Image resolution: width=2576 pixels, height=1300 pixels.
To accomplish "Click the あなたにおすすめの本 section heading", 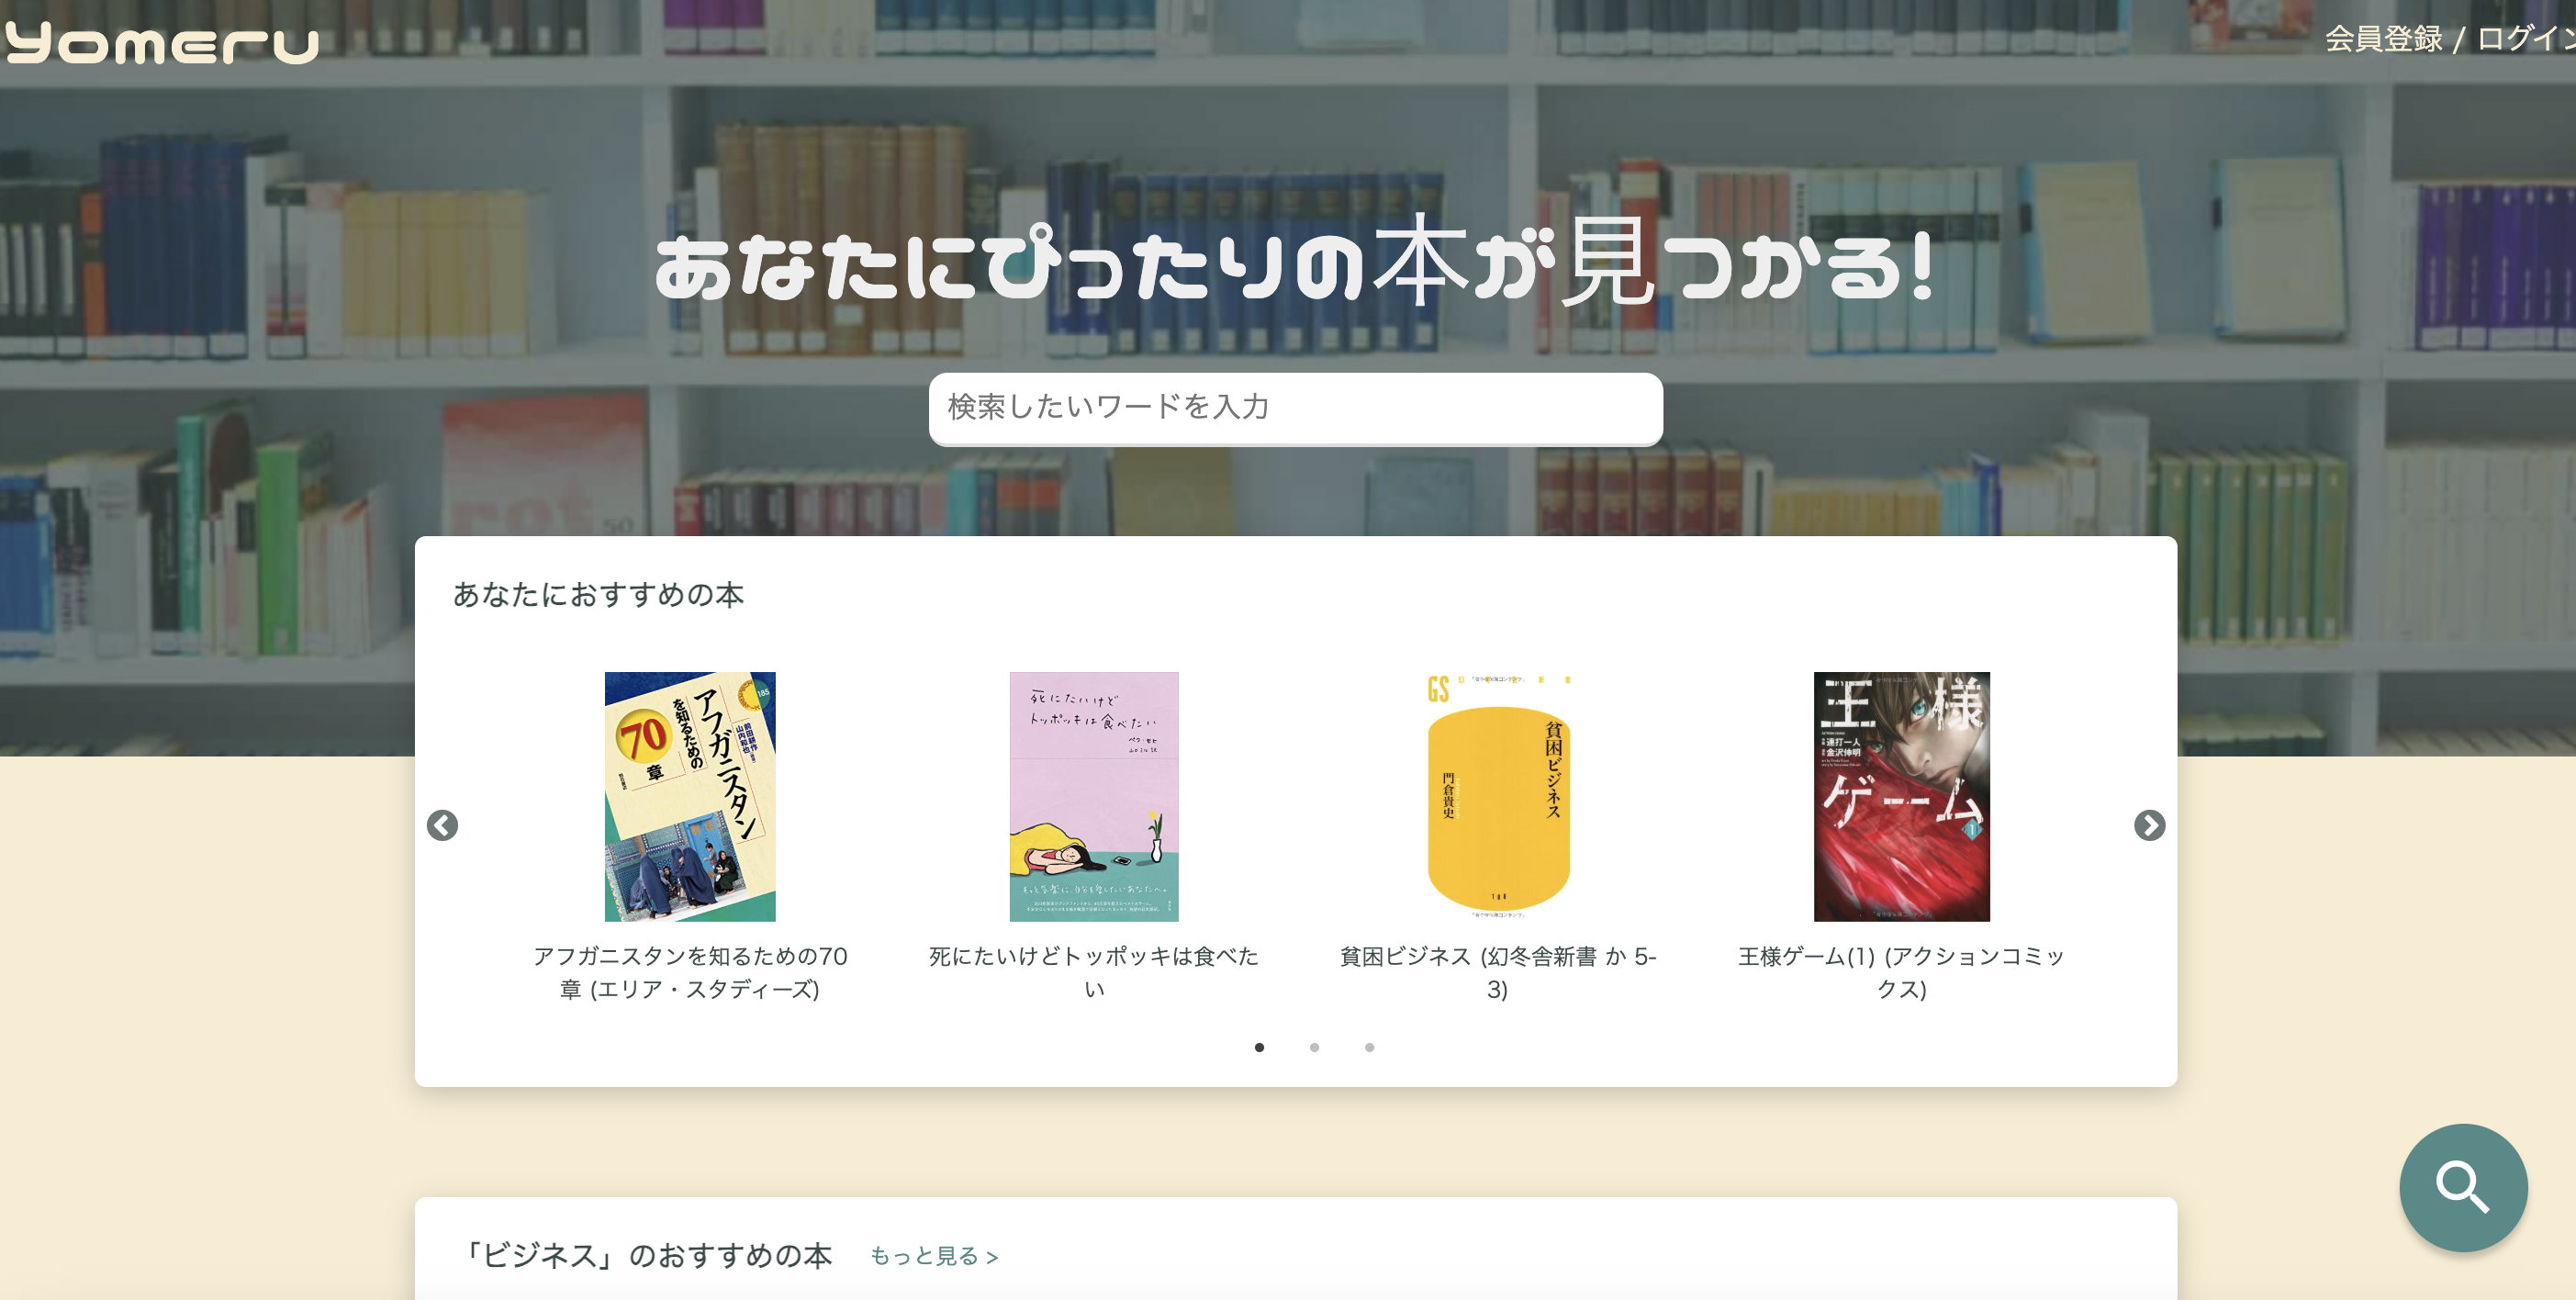I will click(x=598, y=595).
